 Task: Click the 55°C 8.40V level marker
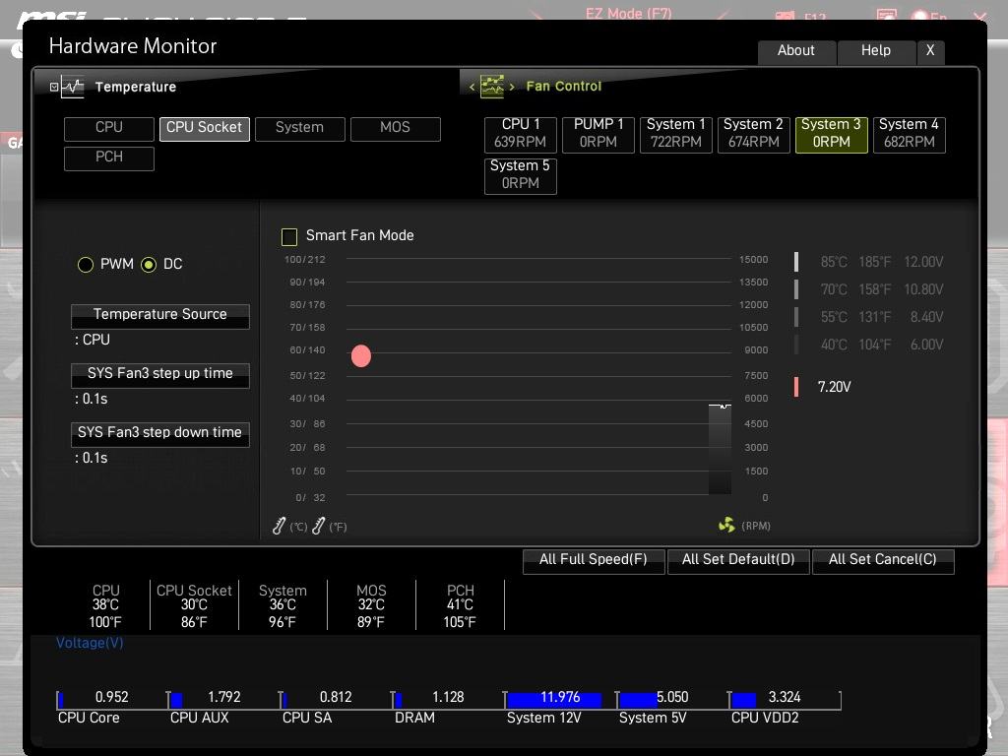(x=796, y=317)
